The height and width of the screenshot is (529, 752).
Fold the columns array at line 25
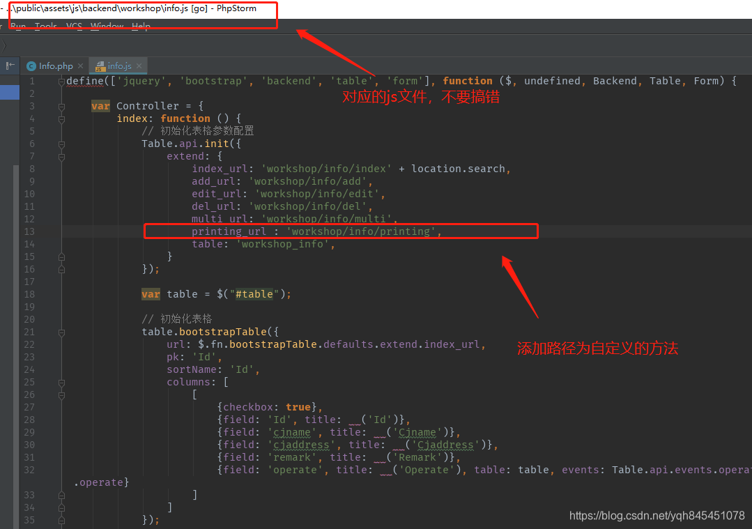coord(62,383)
